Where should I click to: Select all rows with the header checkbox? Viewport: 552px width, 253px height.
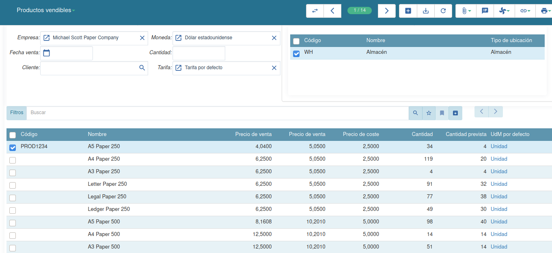tap(12, 134)
